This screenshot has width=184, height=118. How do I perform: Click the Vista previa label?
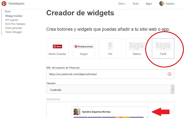[x=53, y=99]
